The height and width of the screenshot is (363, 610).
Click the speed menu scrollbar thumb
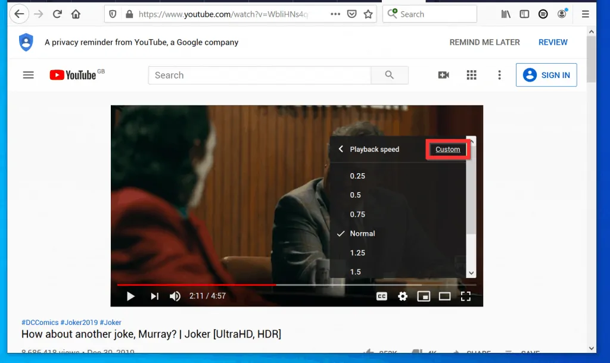click(471, 190)
